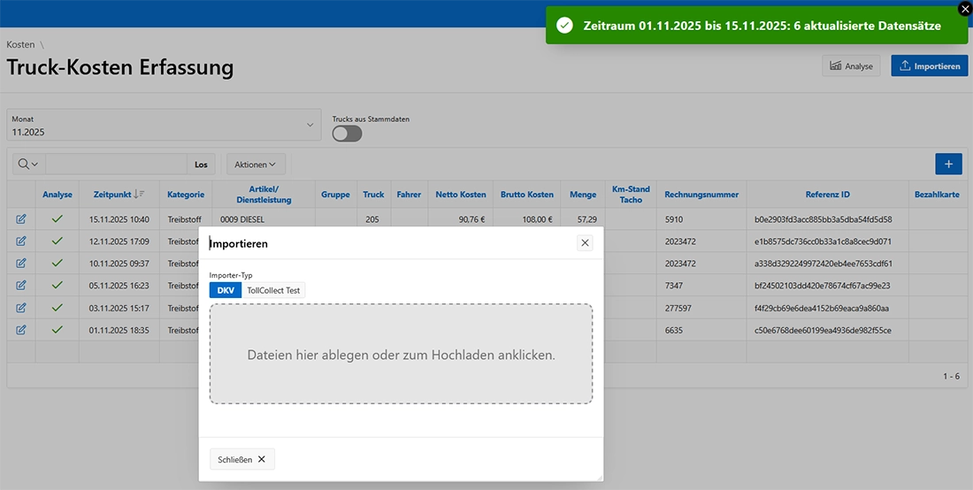The image size is (973, 490).
Task: Click the Menge column header
Action: coord(583,194)
